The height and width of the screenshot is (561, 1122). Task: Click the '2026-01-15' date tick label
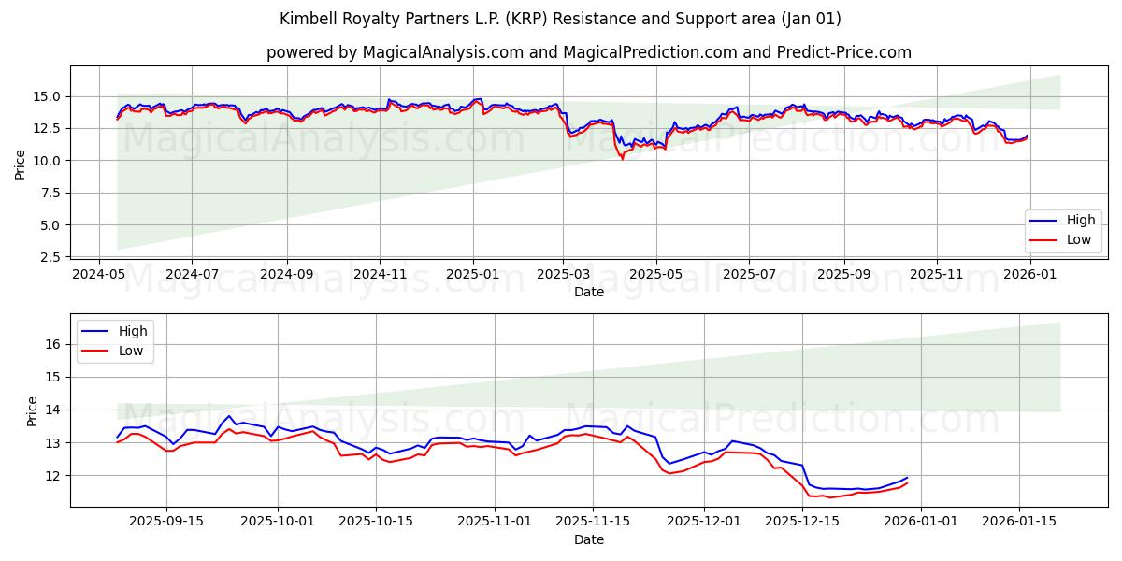(x=1017, y=522)
